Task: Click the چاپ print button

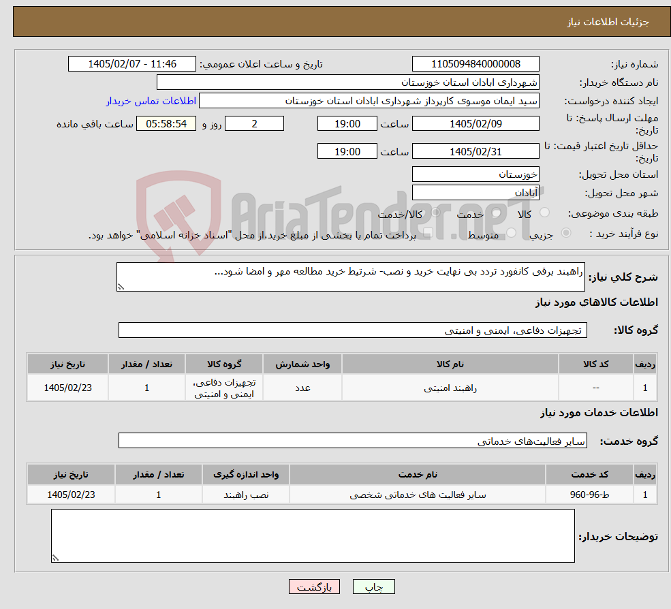Action: [373, 587]
